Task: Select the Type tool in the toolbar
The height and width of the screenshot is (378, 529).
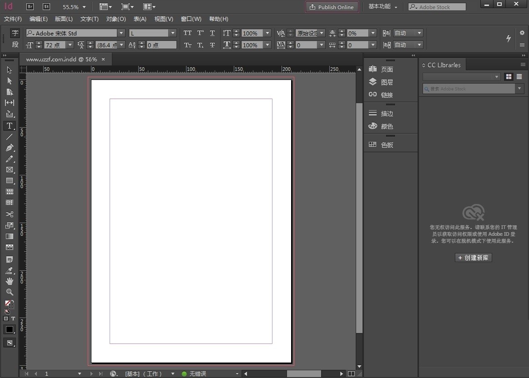Action: pyautogui.click(x=10, y=126)
